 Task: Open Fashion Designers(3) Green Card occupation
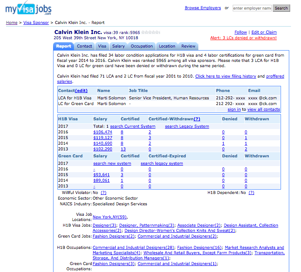pyautogui.click(x=114, y=264)
